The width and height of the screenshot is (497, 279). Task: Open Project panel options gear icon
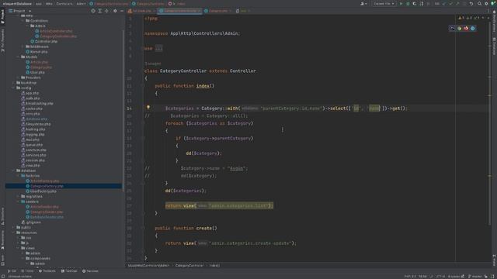115,11
